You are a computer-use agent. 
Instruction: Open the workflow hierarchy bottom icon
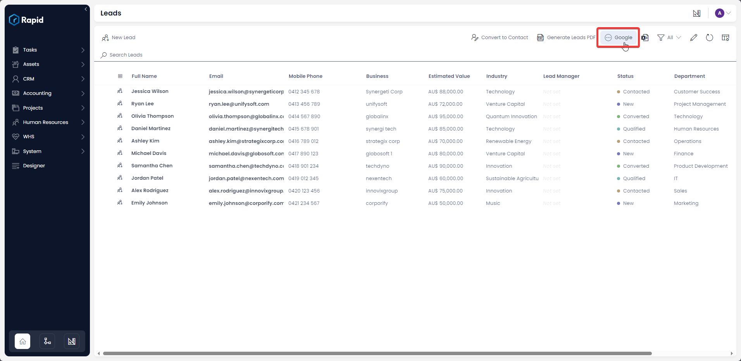click(x=47, y=341)
